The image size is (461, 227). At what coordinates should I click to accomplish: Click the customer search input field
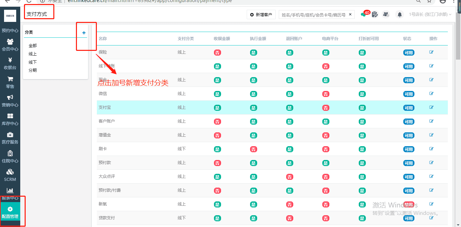(313, 15)
